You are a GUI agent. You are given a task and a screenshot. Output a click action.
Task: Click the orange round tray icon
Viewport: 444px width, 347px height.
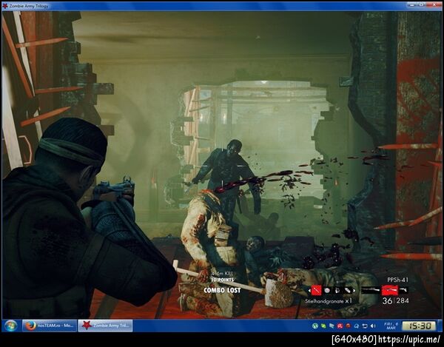click(348, 326)
